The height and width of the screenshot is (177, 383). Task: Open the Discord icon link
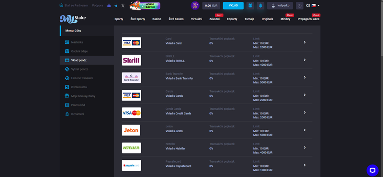109,6
